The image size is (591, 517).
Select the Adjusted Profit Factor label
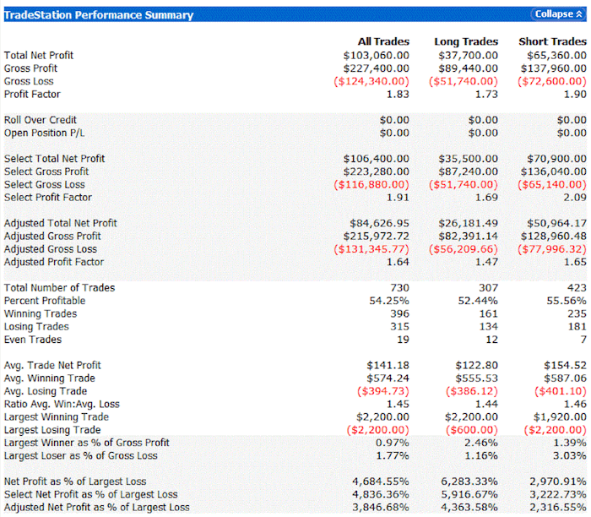tap(54, 262)
